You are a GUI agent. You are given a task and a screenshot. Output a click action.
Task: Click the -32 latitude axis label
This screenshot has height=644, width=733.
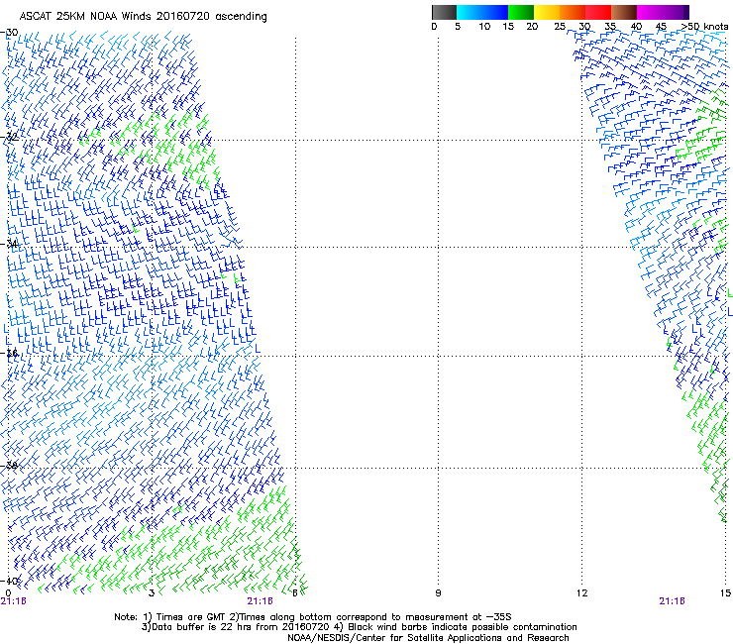pyautogui.click(x=10, y=137)
